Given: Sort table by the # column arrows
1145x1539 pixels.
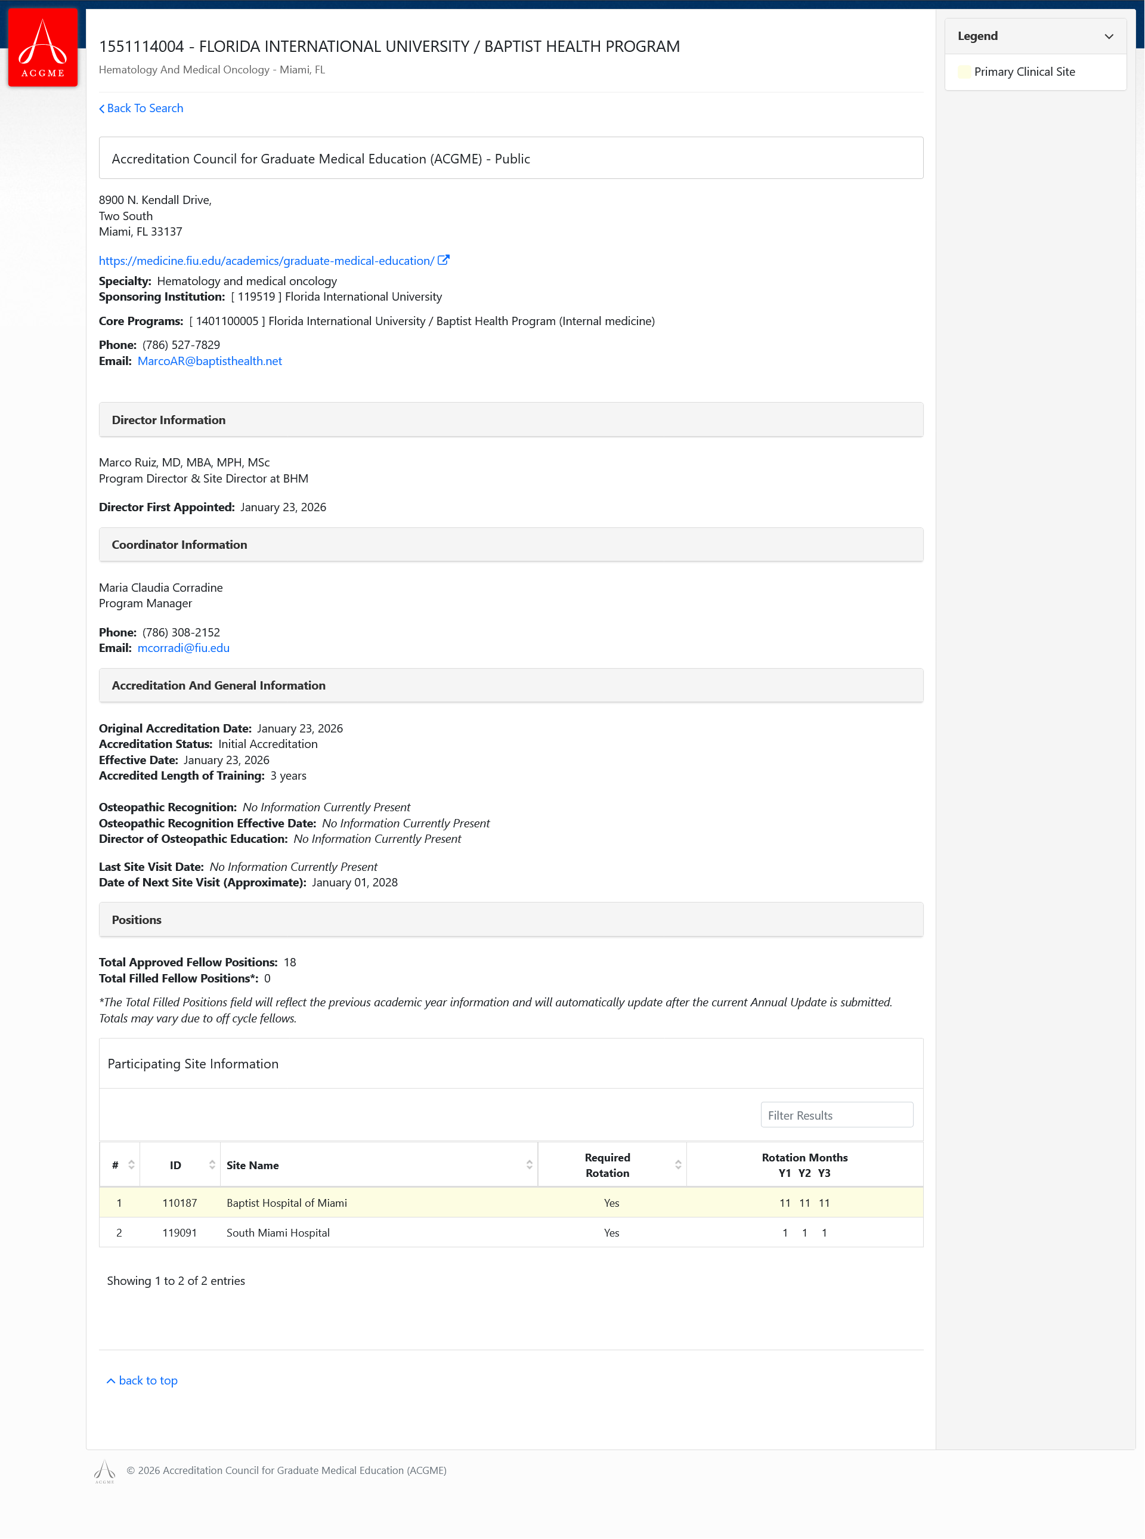Looking at the screenshot, I should (131, 1164).
